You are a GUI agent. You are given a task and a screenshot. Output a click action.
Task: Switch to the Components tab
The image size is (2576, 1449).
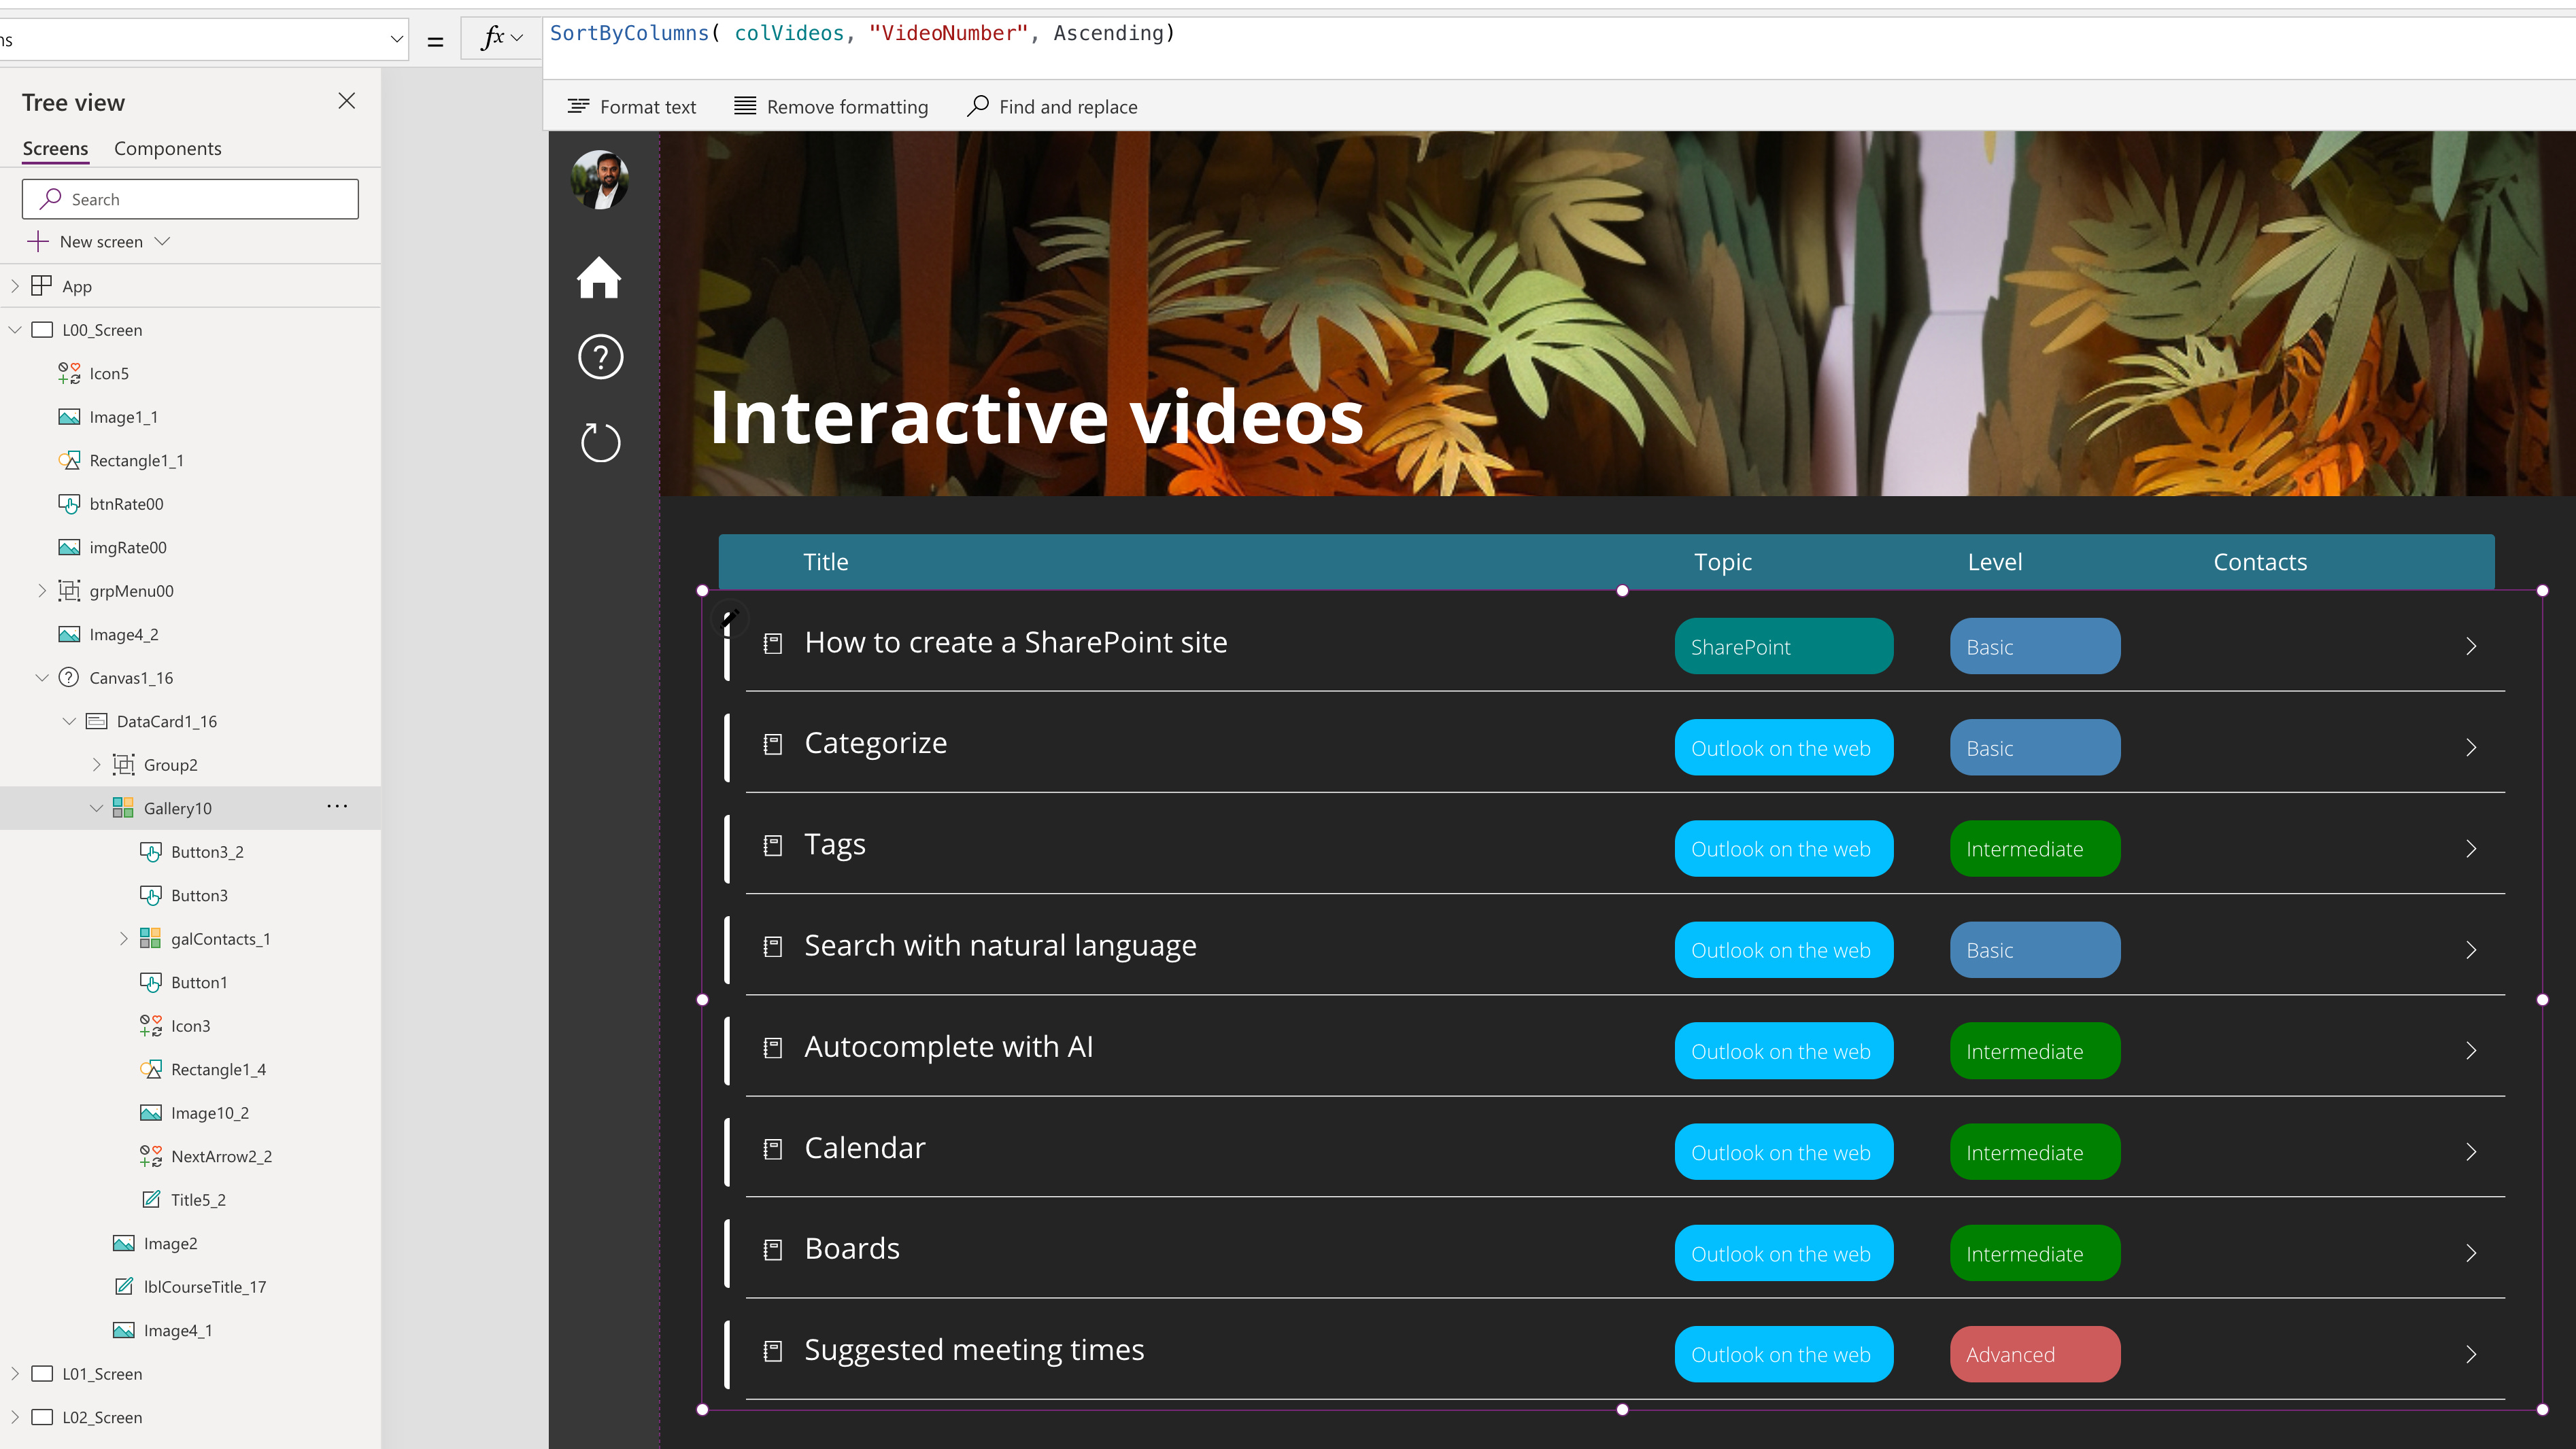167,149
